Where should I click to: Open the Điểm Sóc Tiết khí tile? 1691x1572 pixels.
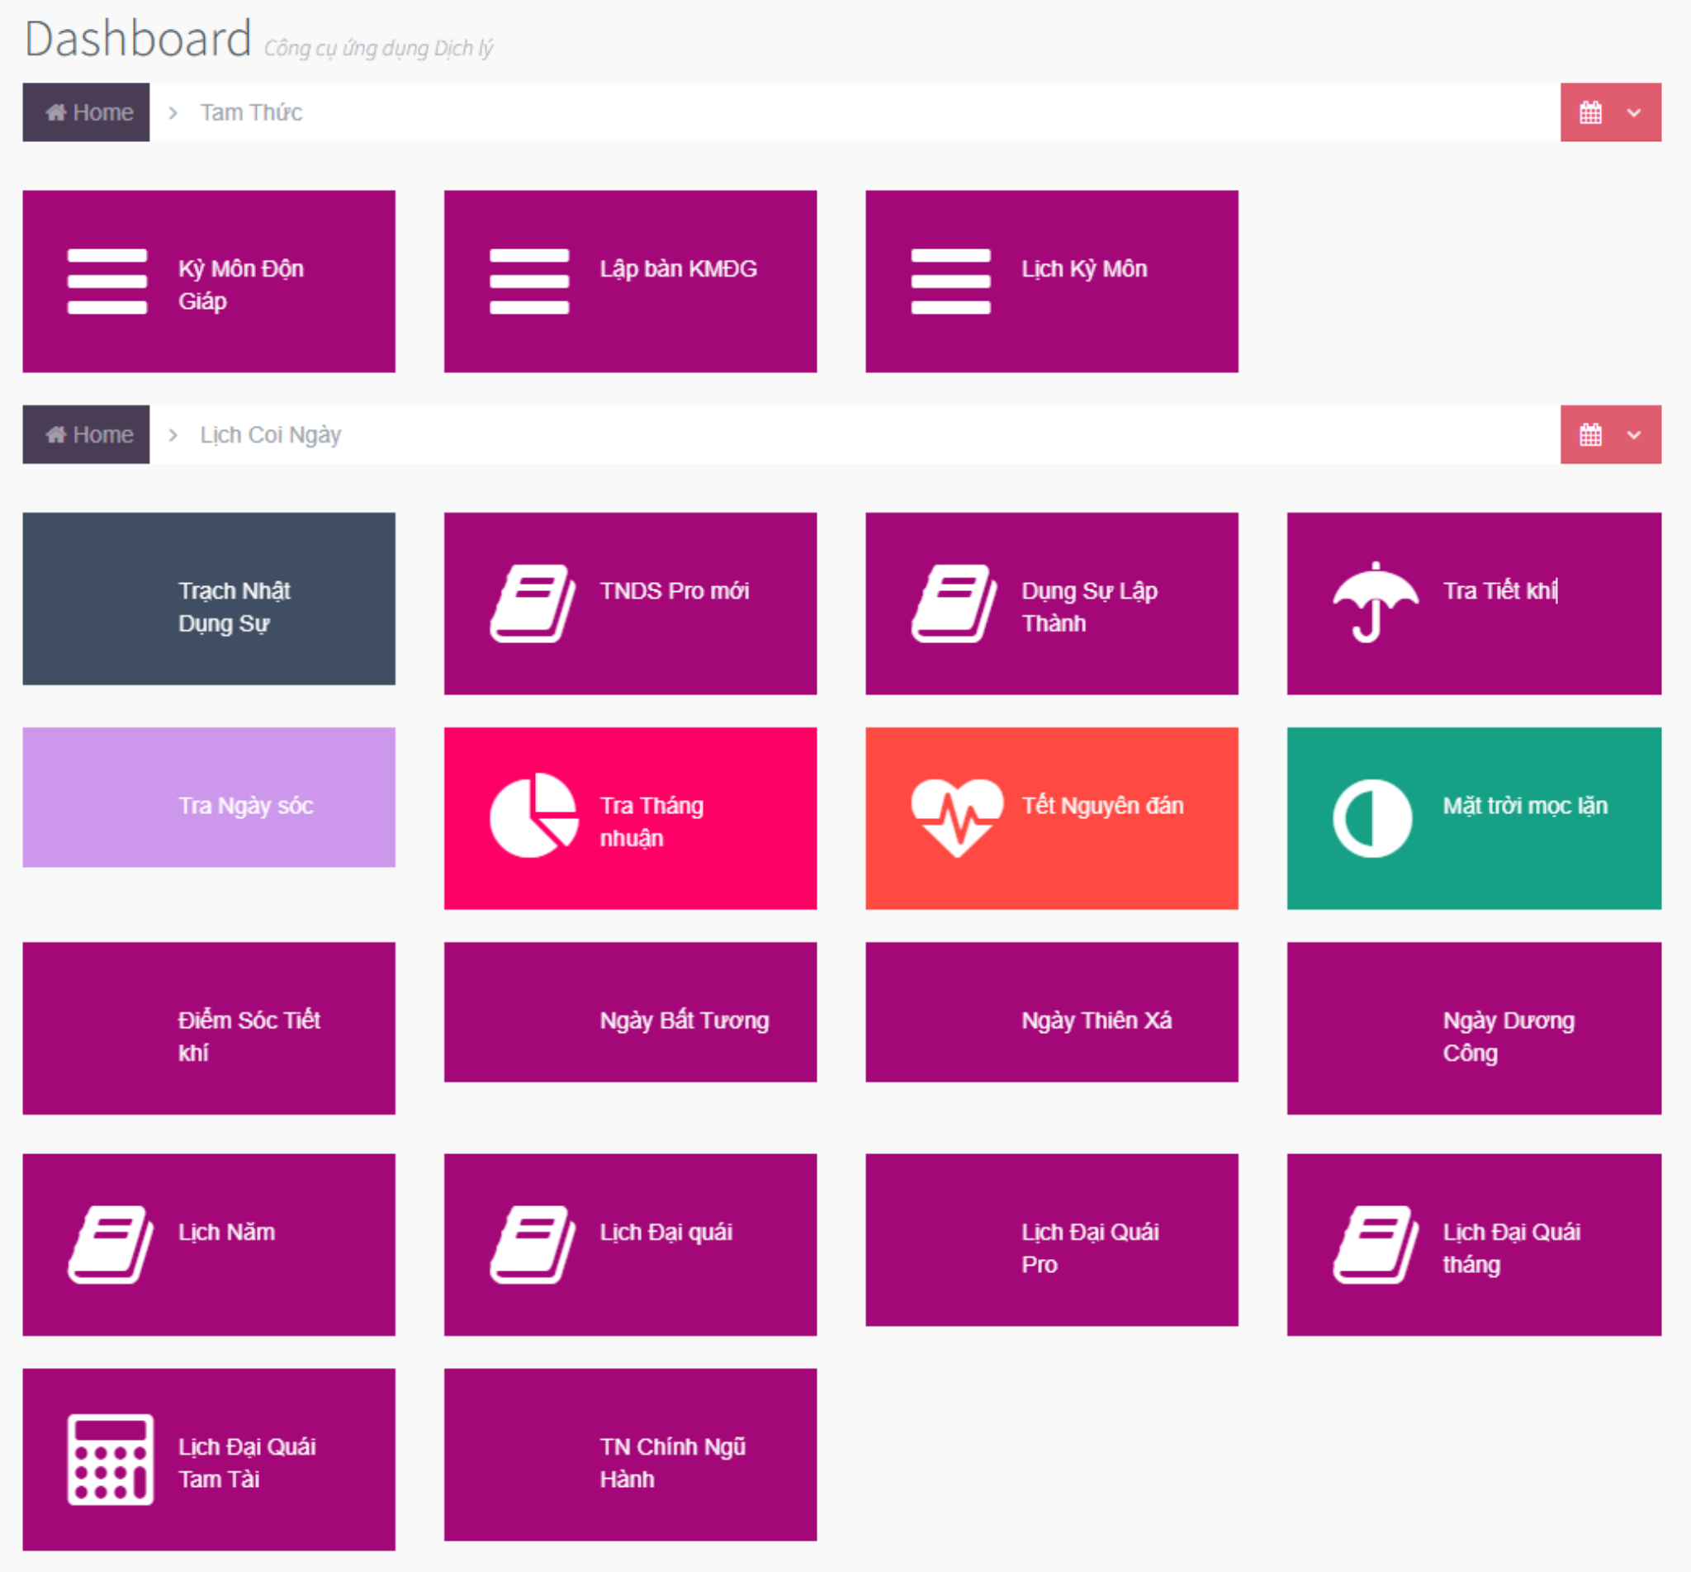coord(209,1029)
